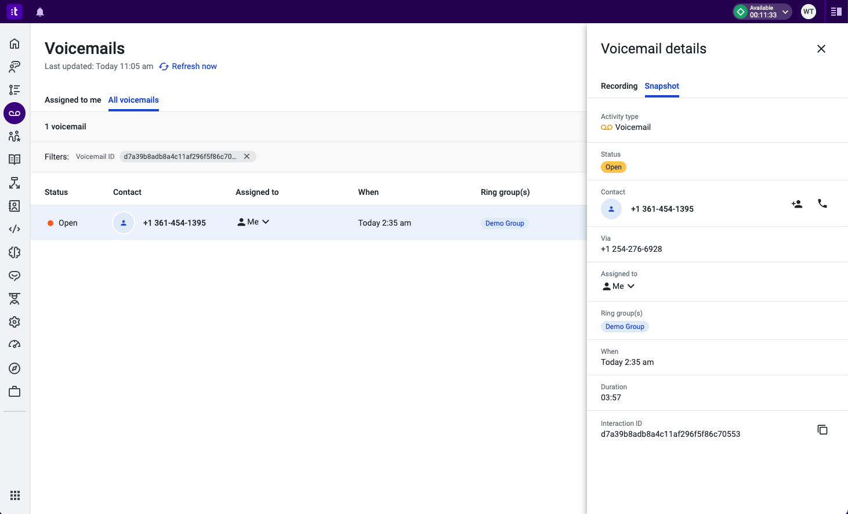Click +1 361-454-1395 in the table row
Viewport: 848px width, 514px height.
pos(175,223)
